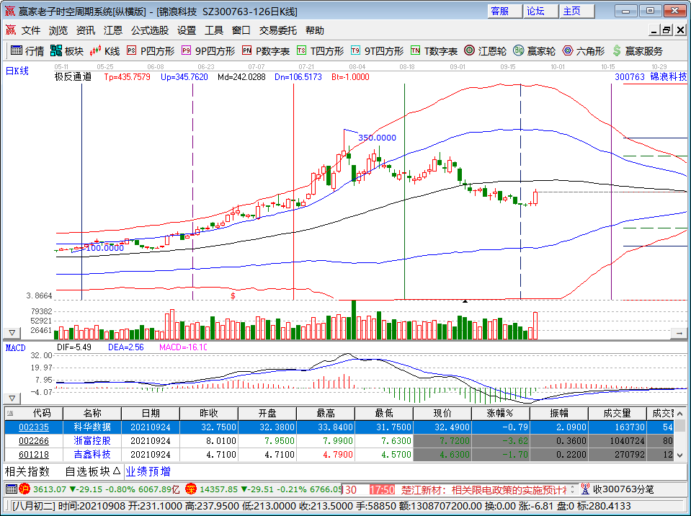Click the right arrow button beside volume panel
This screenshot has height=516, width=691.
[679, 334]
